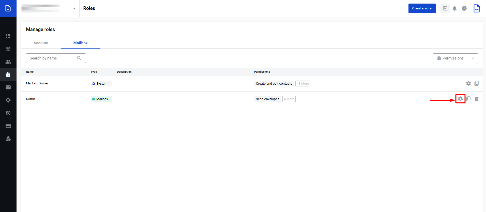The width and height of the screenshot is (486, 212).
Task: Open settings gear for Mailbox Owner role
Action: [x=468, y=83]
